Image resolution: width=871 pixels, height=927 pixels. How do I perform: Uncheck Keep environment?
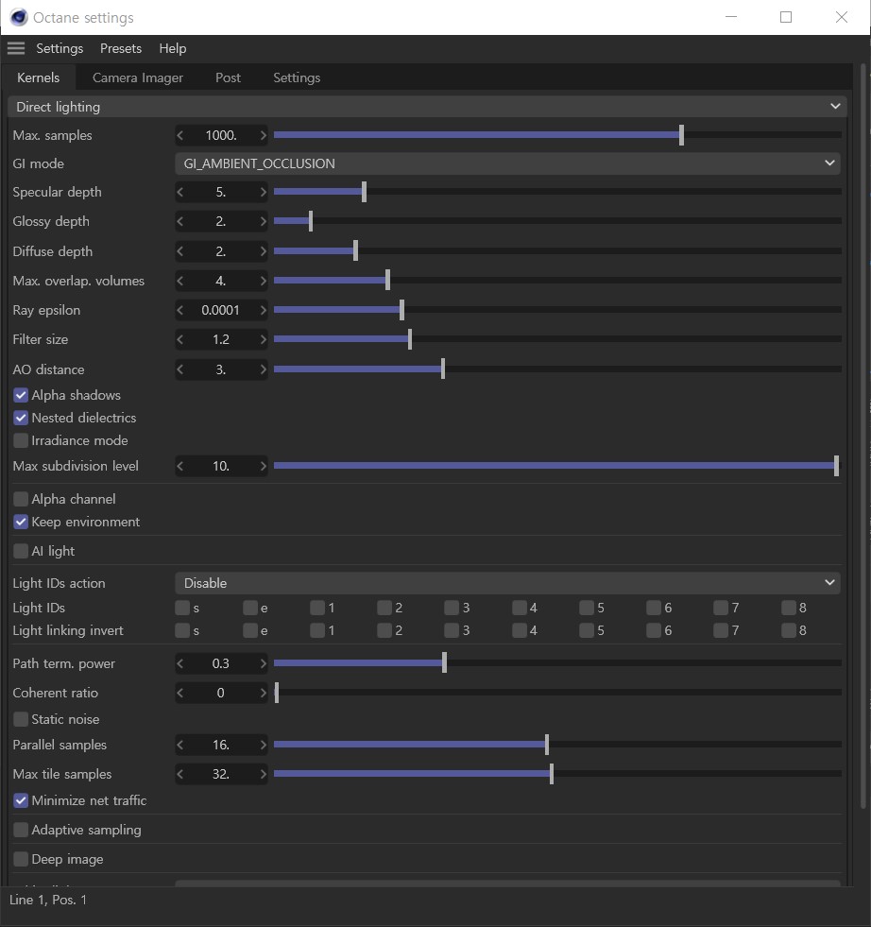[21, 522]
